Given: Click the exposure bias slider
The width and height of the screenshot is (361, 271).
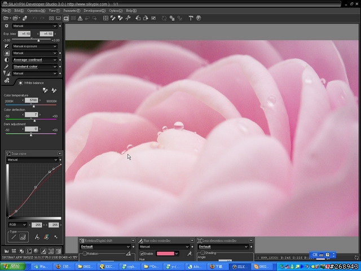Looking at the screenshot, I should coord(31,40).
